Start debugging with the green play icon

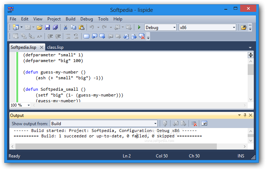point(139,27)
